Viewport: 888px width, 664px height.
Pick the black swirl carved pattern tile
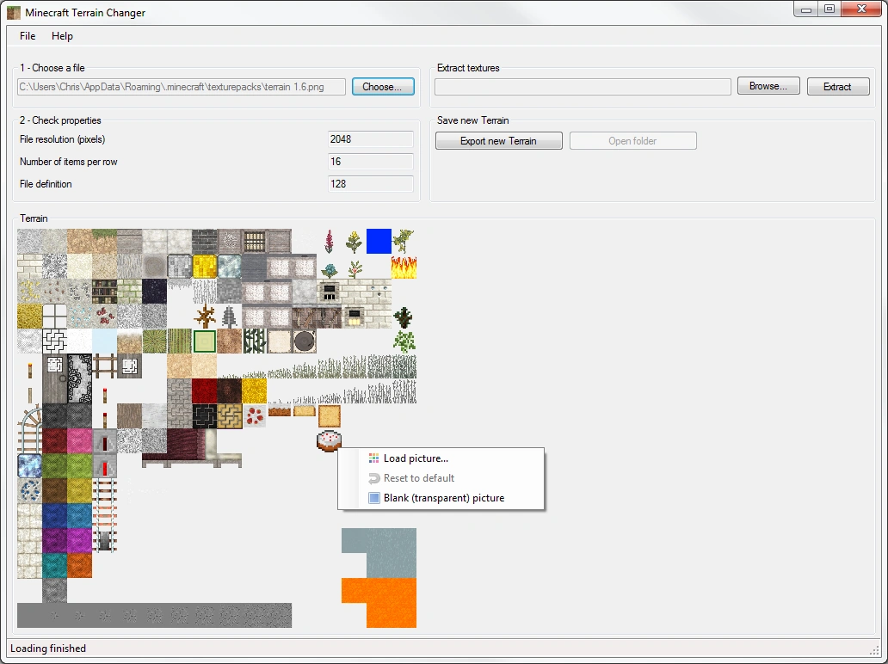[205, 415]
